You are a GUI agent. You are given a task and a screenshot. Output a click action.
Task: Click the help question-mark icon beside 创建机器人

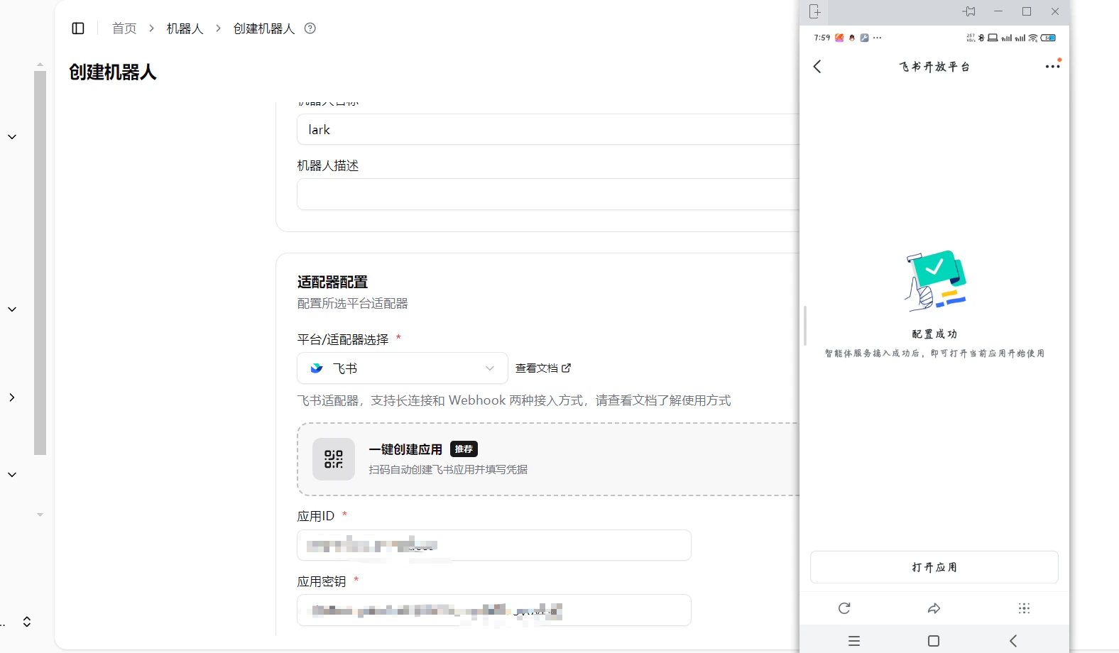point(310,28)
